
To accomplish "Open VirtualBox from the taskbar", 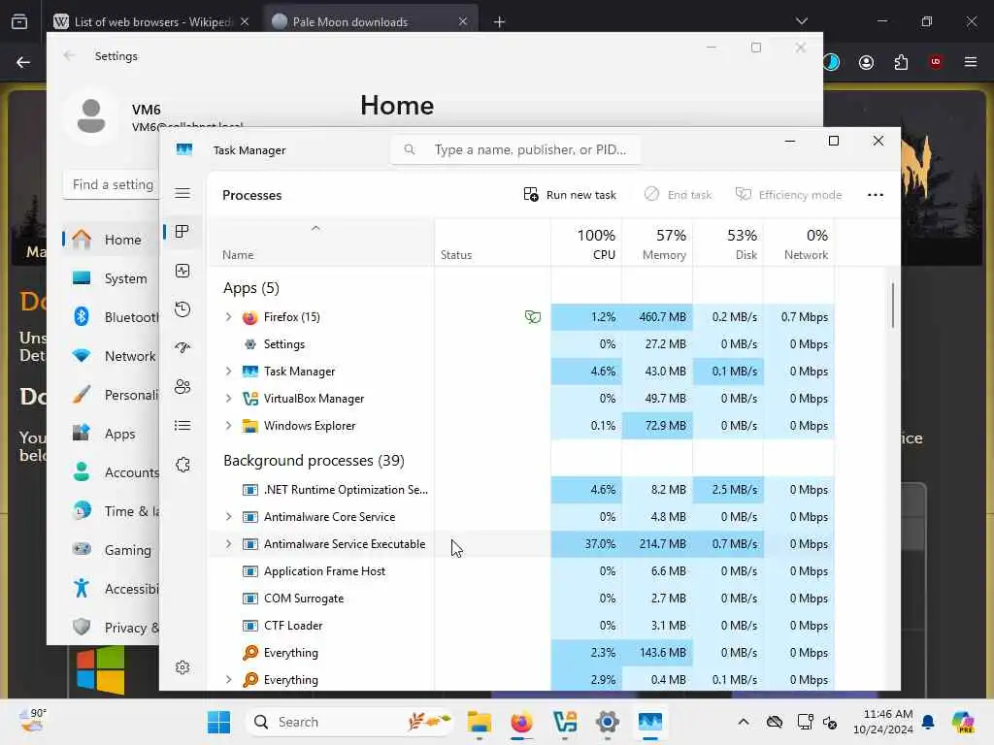I will (x=565, y=722).
